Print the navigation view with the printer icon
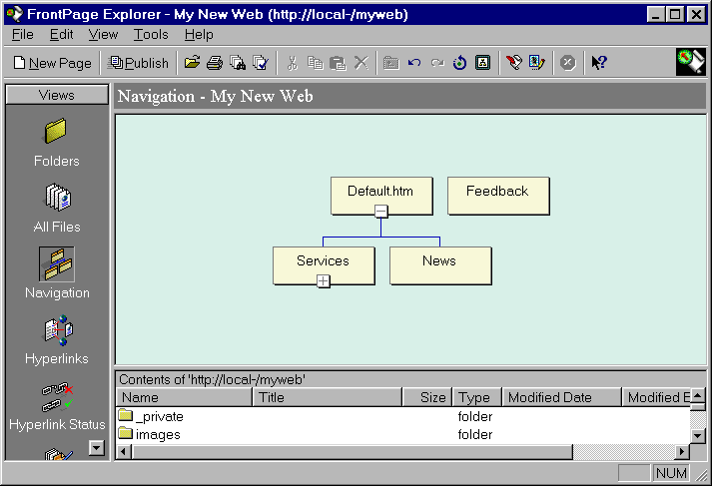The width and height of the screenshot is (712, 486). 215,63
